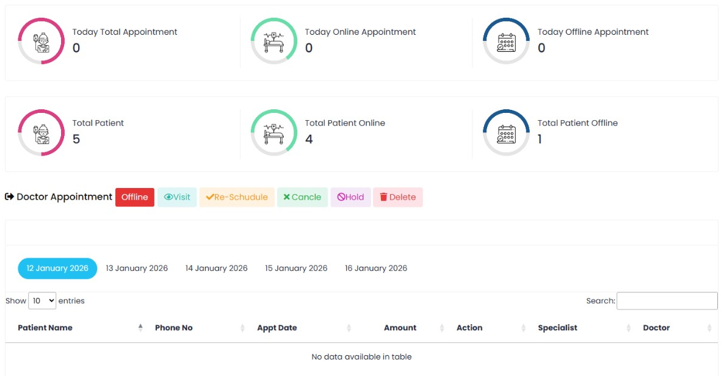
Task: Sort table by Appt Date column
Action: tap(277, 328)
